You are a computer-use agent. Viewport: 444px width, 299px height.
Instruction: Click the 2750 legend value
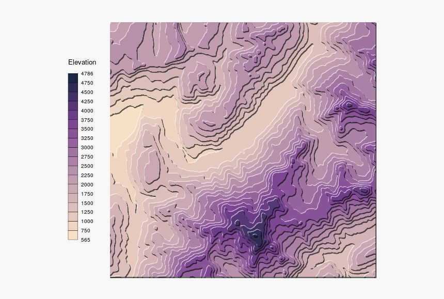click(87, 157)
